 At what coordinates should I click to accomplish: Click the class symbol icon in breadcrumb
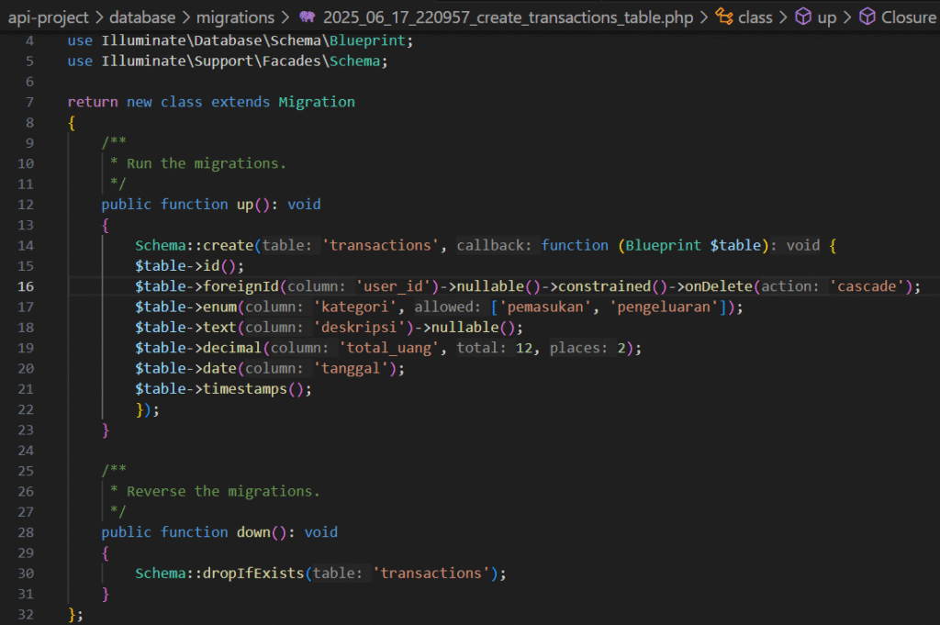[x=724, y=17]
